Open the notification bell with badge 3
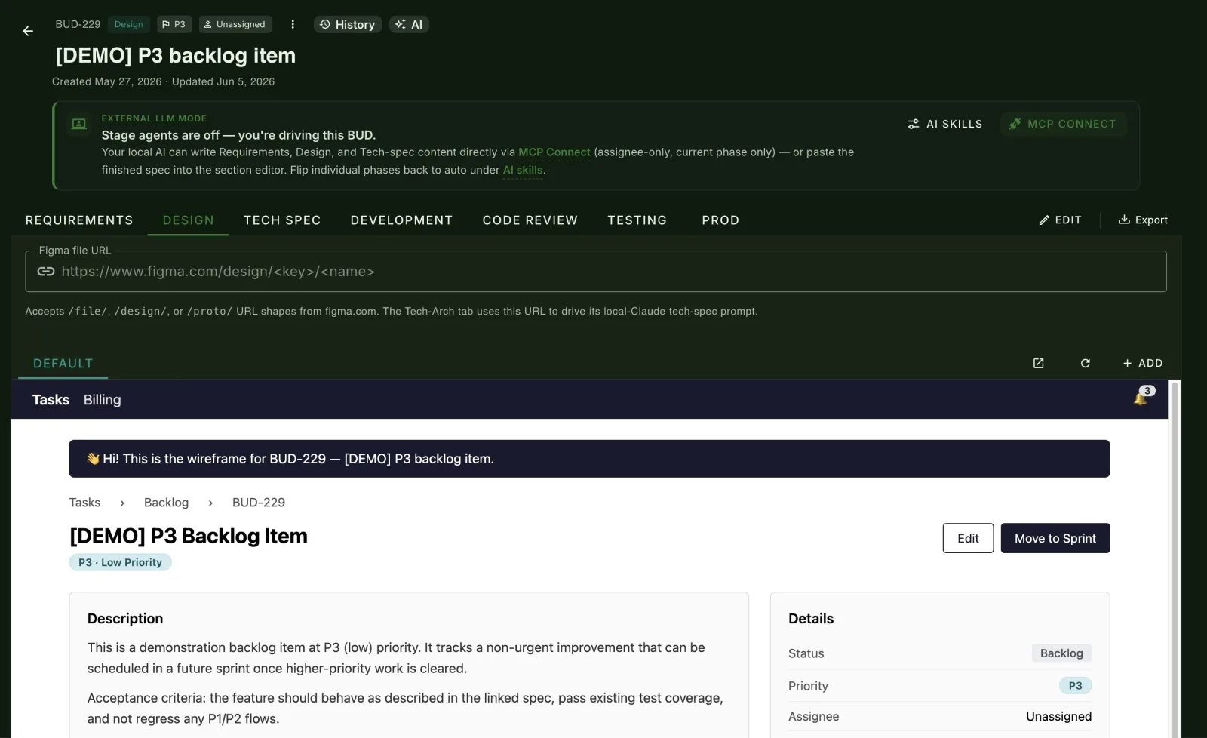This screenshot has width=1207, height=738. 1142,397
